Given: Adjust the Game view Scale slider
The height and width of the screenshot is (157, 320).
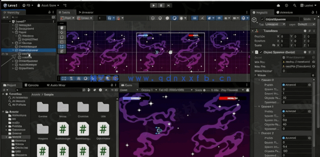Looking at the screenshot, I should (207, 90).
